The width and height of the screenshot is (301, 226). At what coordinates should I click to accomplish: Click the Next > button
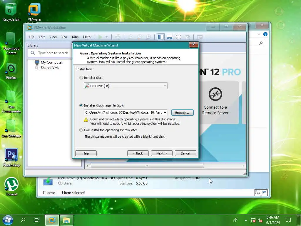tap(162, 153)
